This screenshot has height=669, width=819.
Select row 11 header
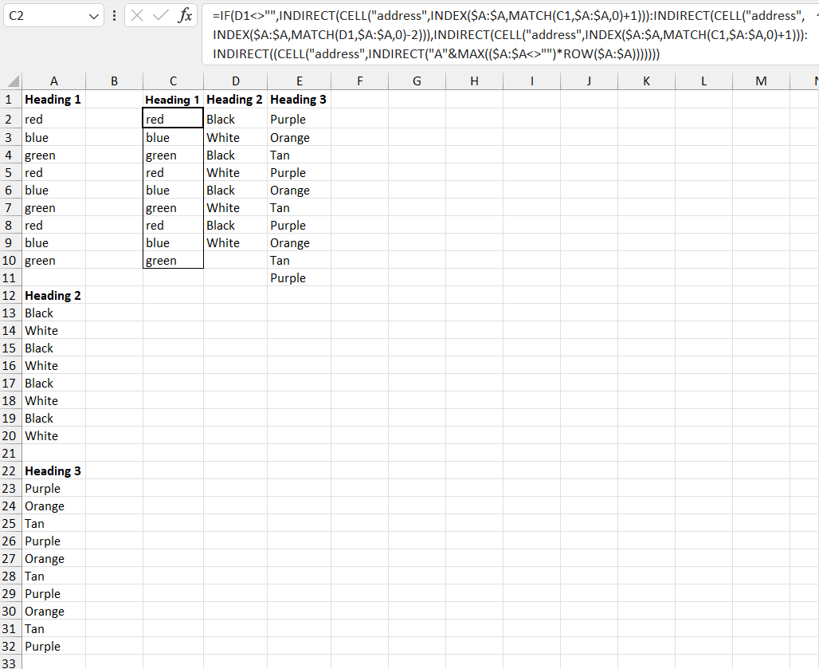click(10, 277)
